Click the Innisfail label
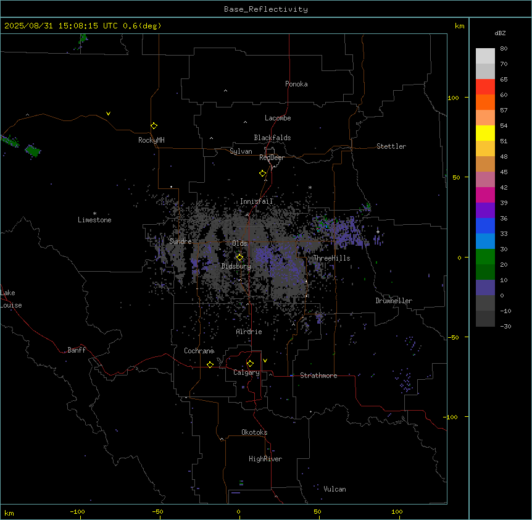Viewport: 532px width, 520px height. pos(256,201)
